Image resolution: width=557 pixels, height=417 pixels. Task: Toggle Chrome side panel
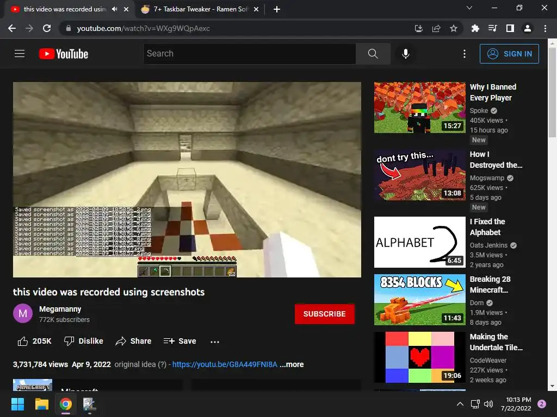click(x=510, y=28)
